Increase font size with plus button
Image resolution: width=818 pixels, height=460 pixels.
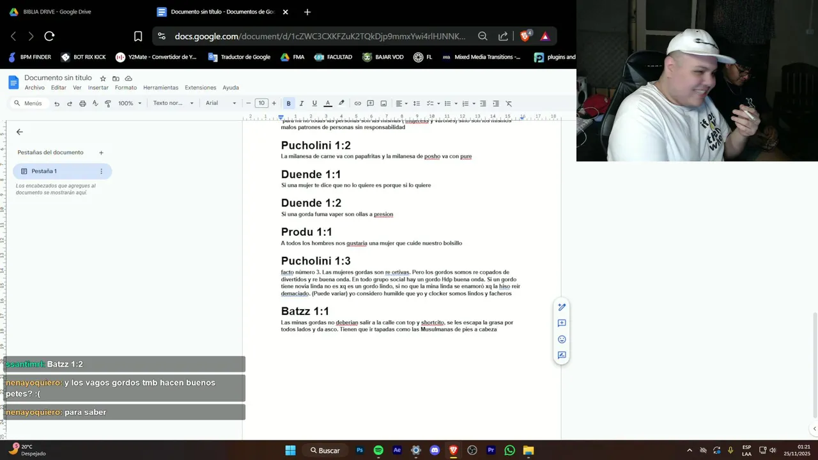tap(274, 103)
